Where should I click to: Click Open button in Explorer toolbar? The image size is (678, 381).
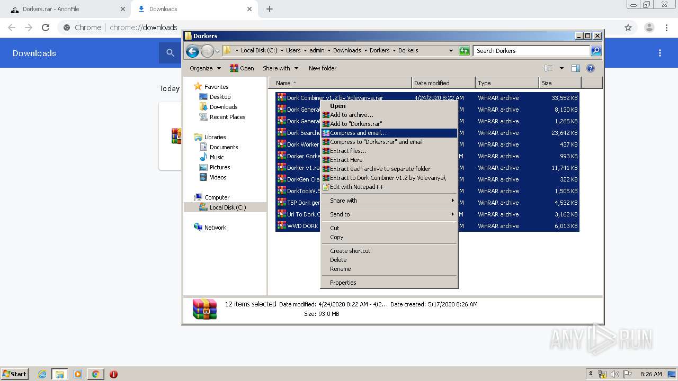(x=242, y=68)
